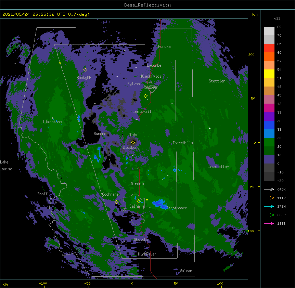Screen dimensions: 295x288
Task: Click the blue echo cluster southwest of Sundre
Action: (98, 155)
